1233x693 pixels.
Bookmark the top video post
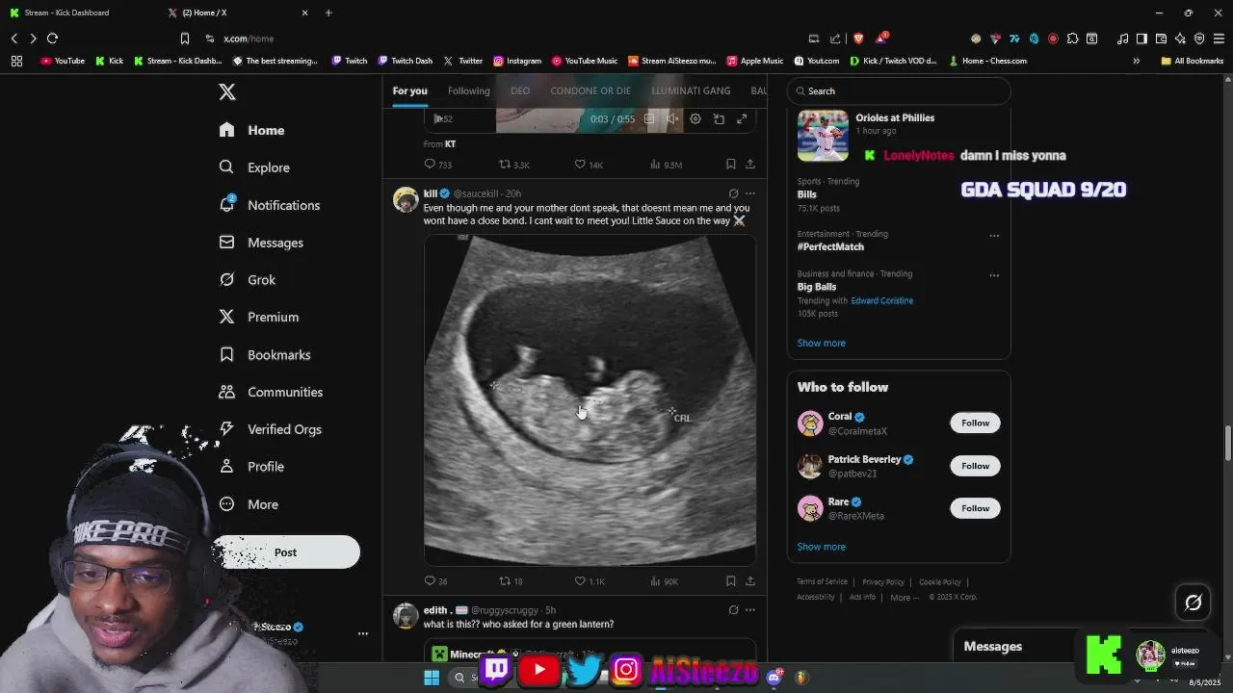coord(731,165)
